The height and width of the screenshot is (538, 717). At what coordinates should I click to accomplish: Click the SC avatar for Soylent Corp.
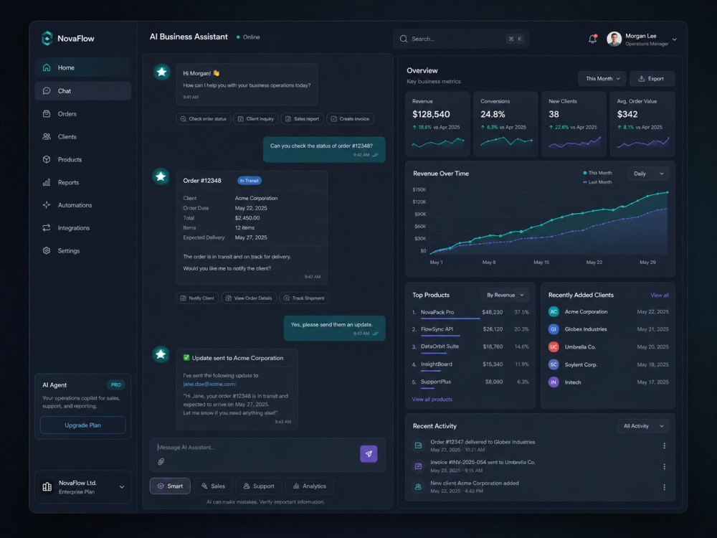click(554, 364)
